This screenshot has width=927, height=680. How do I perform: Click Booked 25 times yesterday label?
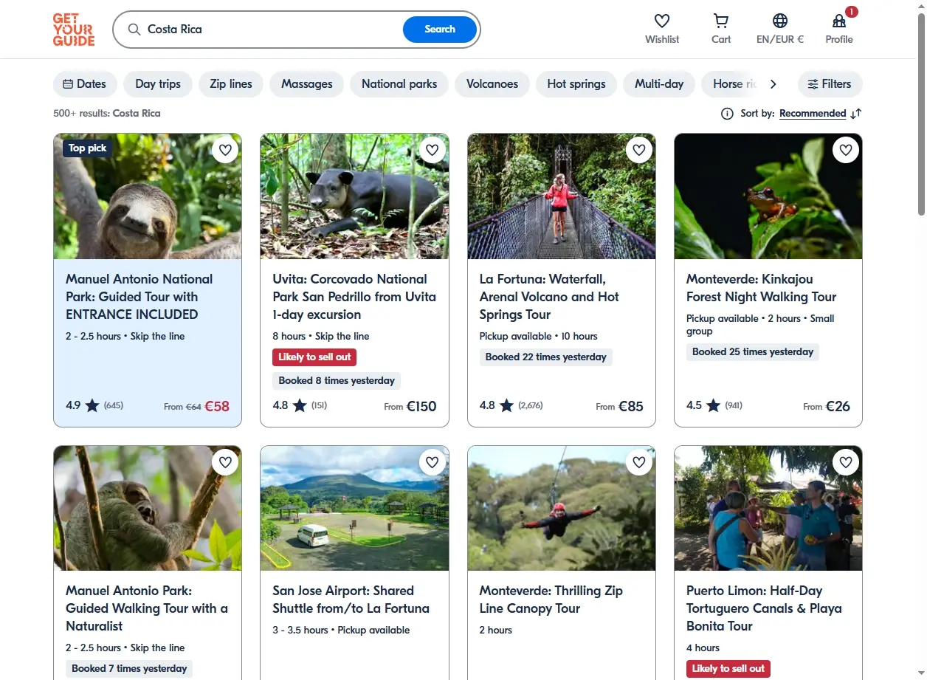pyautogui.click(x=753, y=352)
